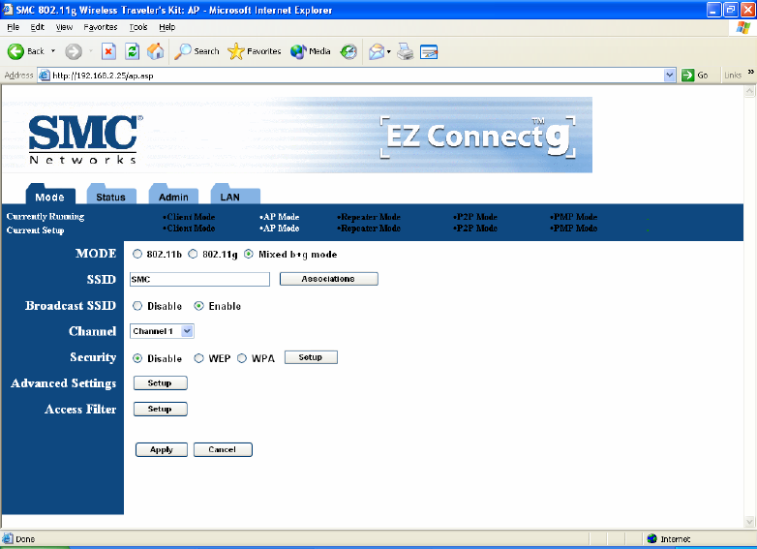Set Broadcast SSID to Enable
Screen dimensions: 757x549
[x=198, y=306]
